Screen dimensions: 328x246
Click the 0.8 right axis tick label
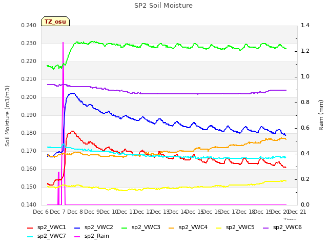[x=305, y=102]
